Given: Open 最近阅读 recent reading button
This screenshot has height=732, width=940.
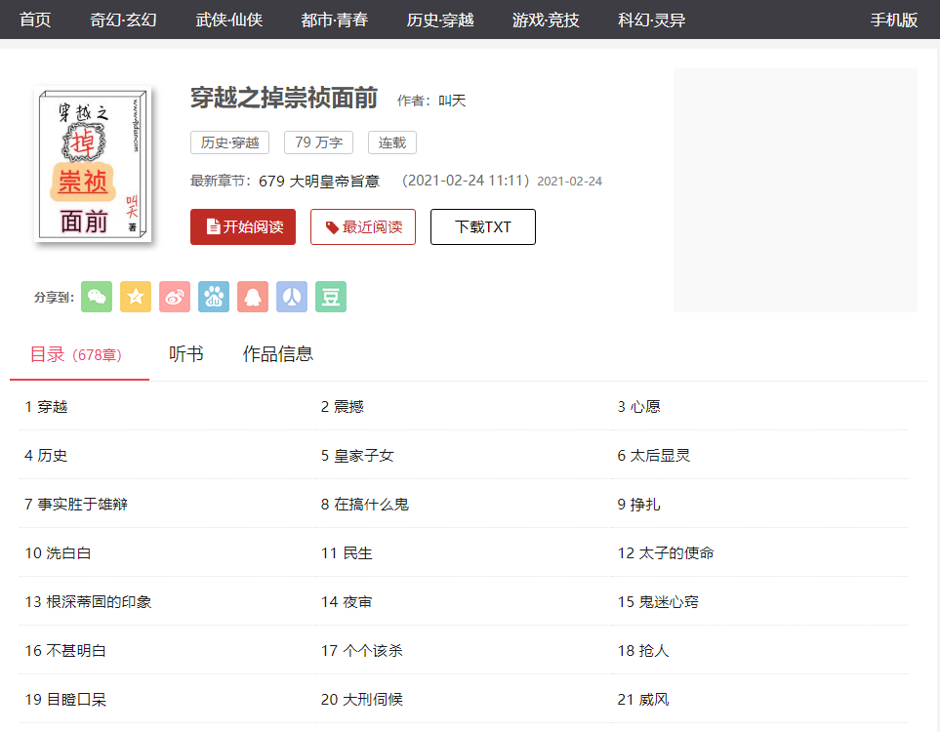Looking at the screenshot, I should click(363, 227).
